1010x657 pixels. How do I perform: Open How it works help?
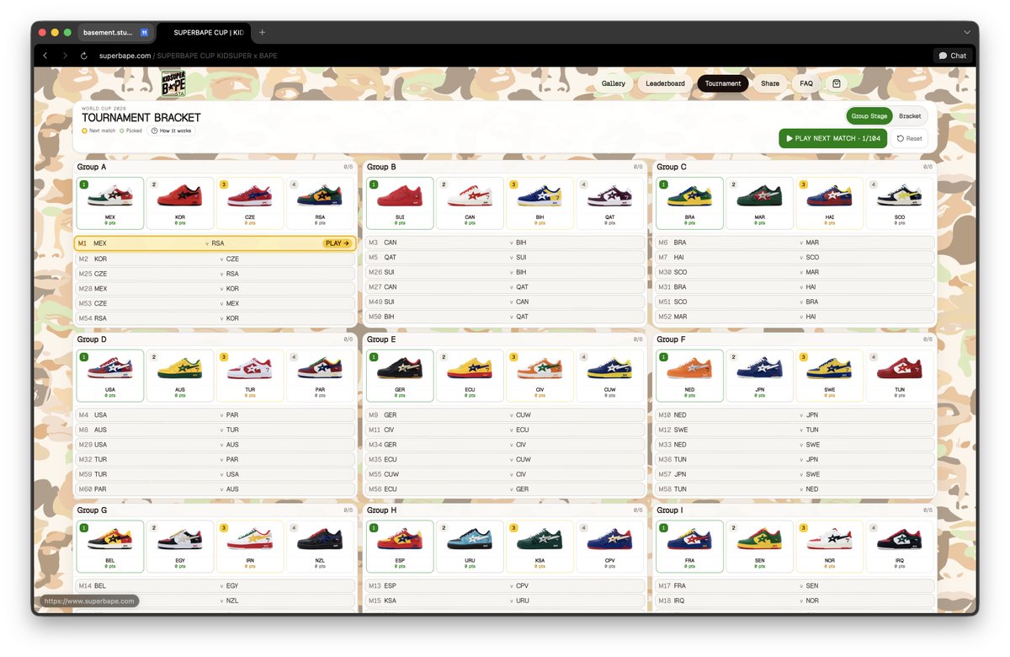(x=172, y=131)
